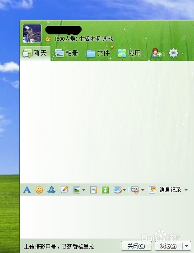Switch to the 应用 tab
This screenshot has height=253, width=194.
click(129, 53)
